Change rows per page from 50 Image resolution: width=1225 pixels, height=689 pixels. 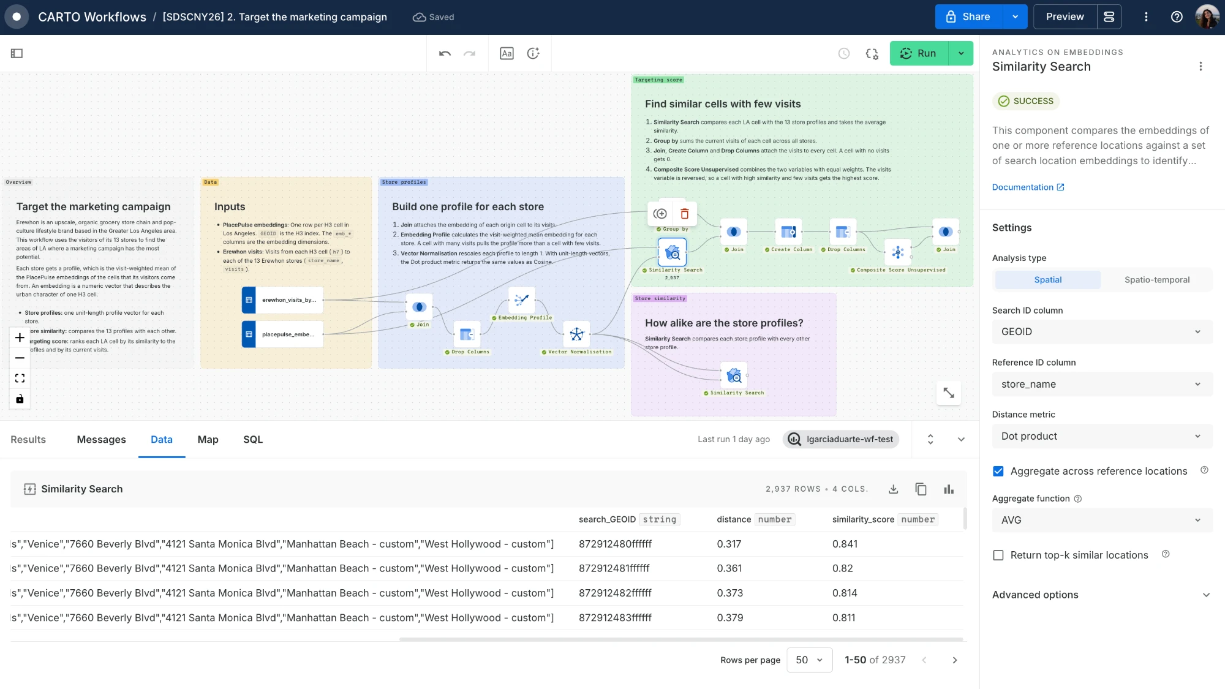809,660
